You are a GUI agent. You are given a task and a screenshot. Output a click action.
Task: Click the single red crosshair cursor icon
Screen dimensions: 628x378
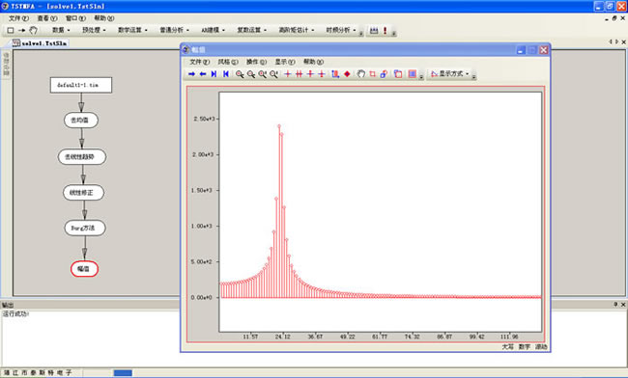coord(287,74)
